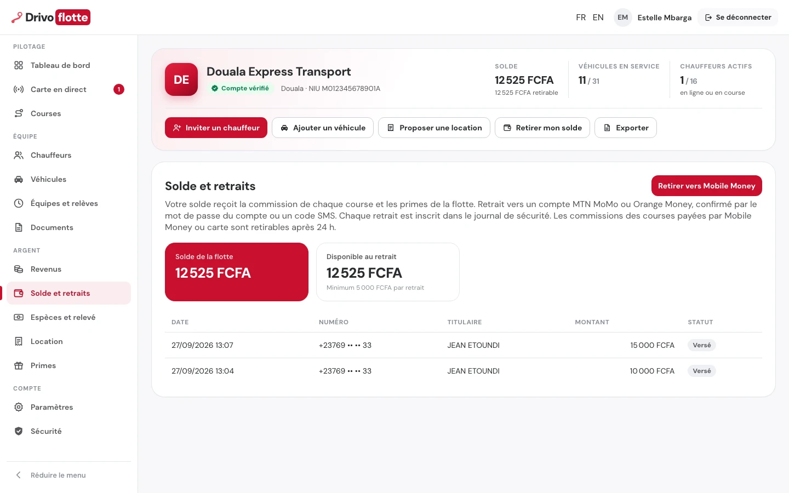The width and height of the screenshot is (789, 493).
Task: Click the Véhicules car icon
Action: point(19,179)
